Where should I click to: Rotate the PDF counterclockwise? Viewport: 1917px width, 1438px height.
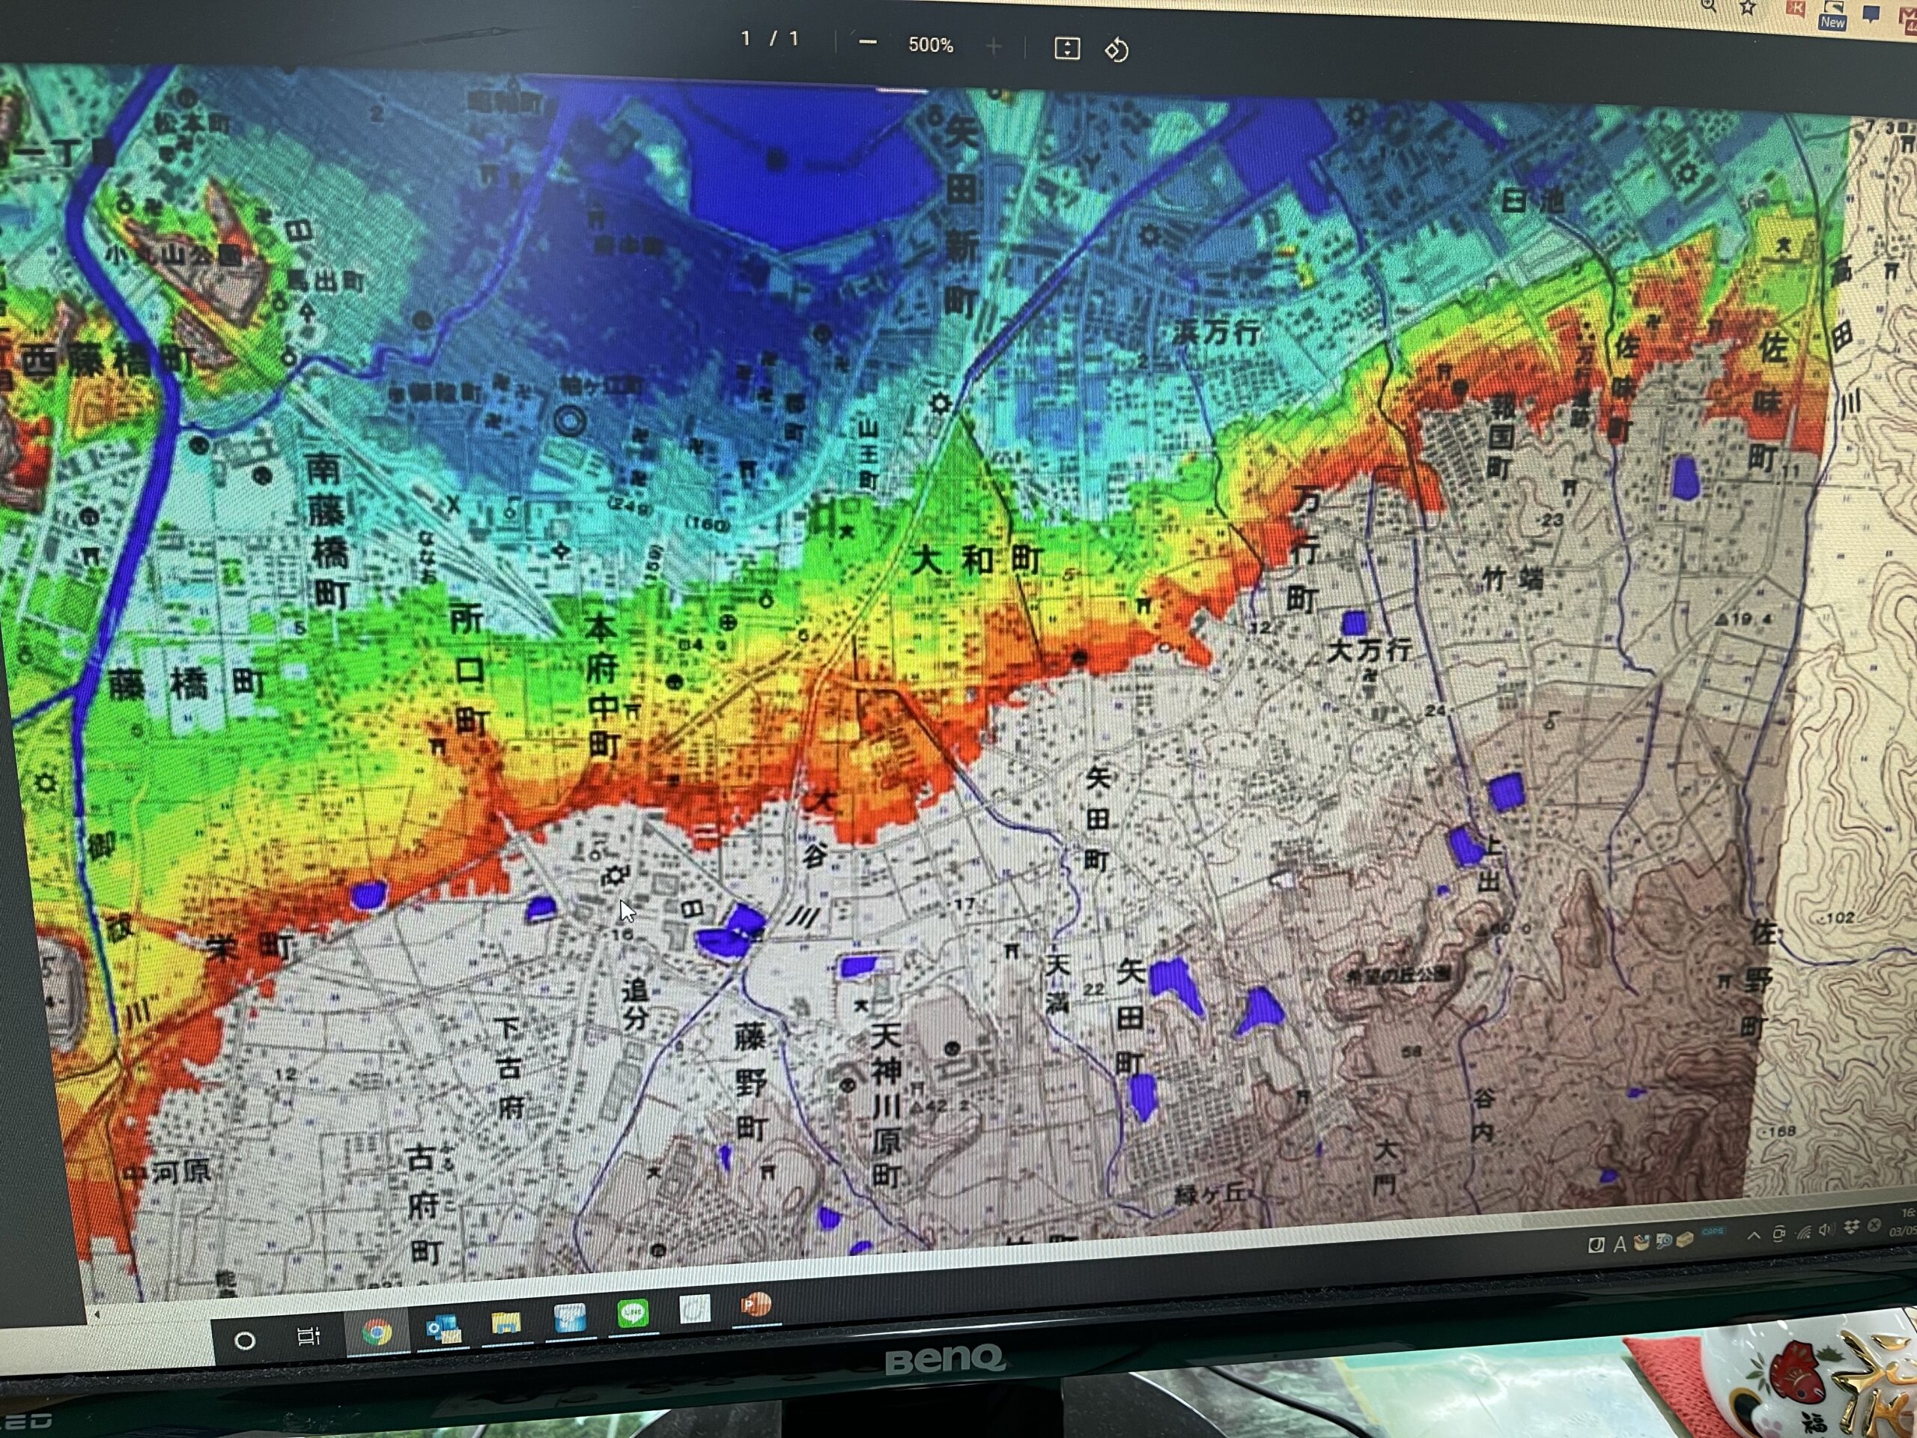click(x=1117, y=50)
